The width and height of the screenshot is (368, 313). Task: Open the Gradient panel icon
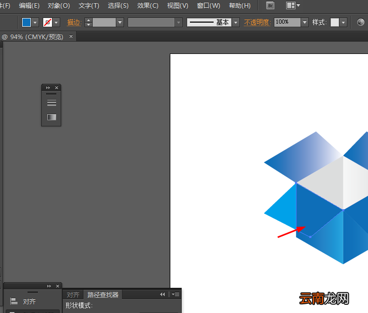pyautogui.click(x=51, y=117)
